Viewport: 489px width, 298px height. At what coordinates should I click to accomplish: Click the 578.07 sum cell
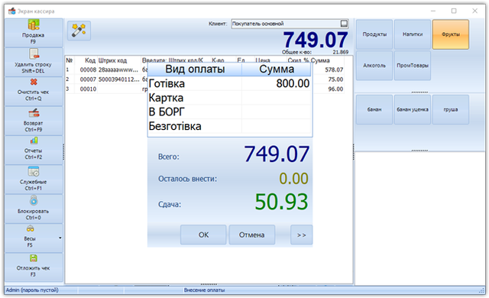334,70
